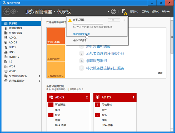This screenshot has width=175, height=133.
Task: Open BPA 结果 in the AD DS tile
Action: [x=107, y=125]
